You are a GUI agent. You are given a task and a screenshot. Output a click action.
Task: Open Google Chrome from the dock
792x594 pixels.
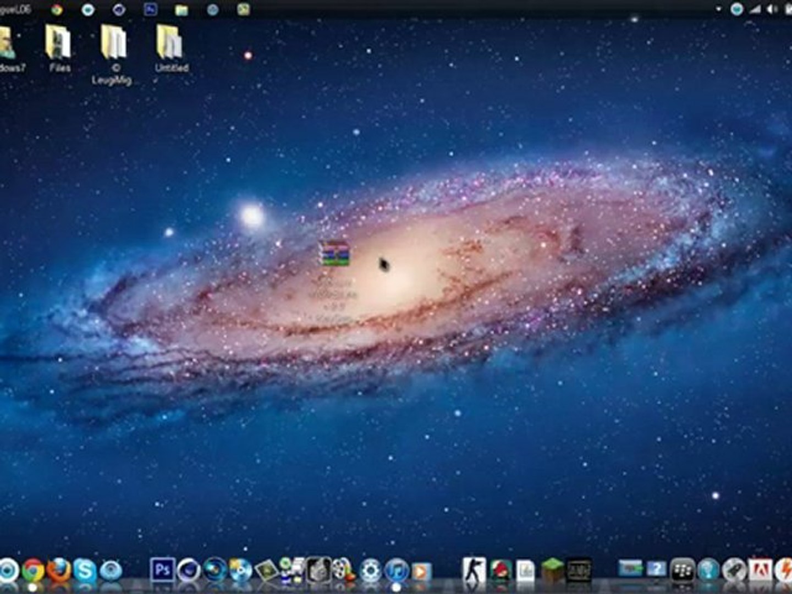click(33, 570)
